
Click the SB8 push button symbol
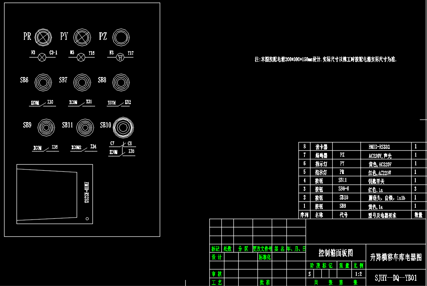[x=121, y=81]
